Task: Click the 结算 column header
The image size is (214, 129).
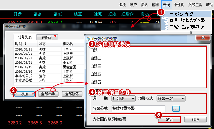Action: pos(78,14)
